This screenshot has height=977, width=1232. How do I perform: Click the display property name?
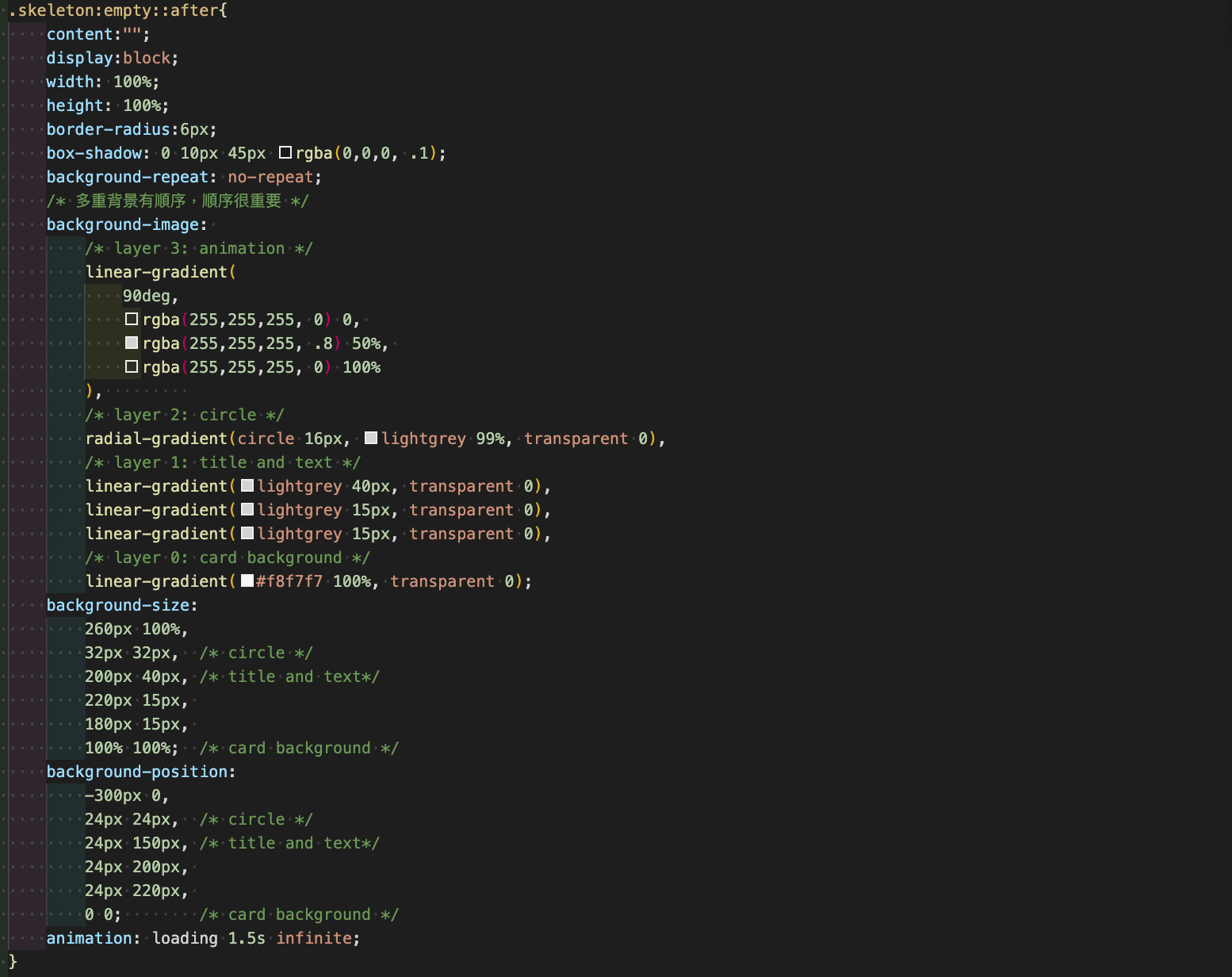pos(79,58)
